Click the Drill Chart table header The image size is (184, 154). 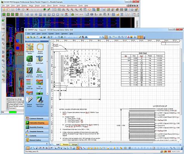tap(143, 53)
